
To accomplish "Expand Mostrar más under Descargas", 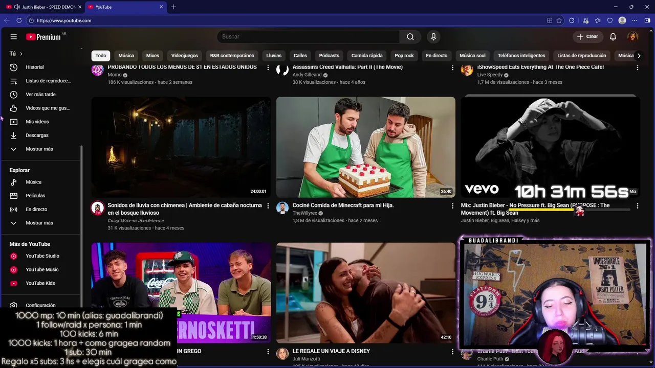I will click(41, 149).
